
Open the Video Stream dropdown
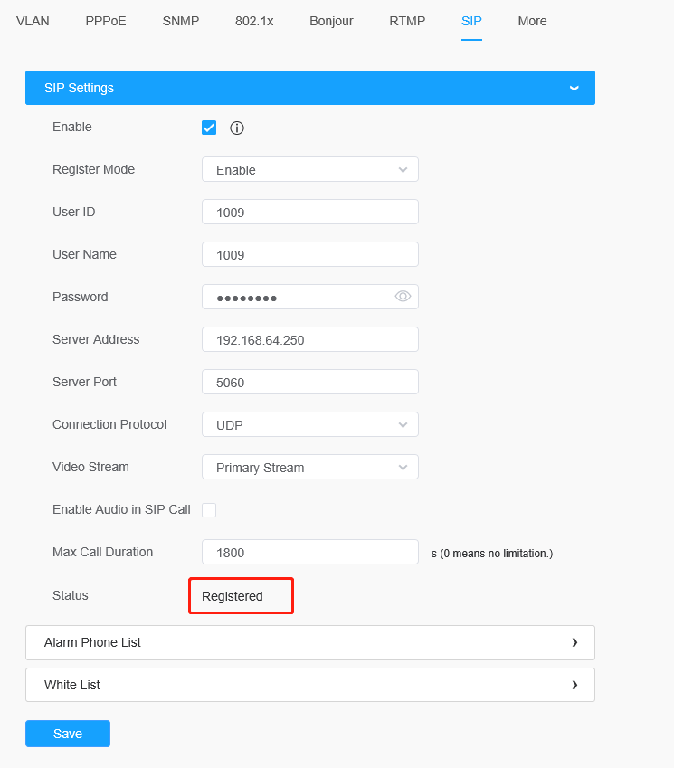(310, 468)
